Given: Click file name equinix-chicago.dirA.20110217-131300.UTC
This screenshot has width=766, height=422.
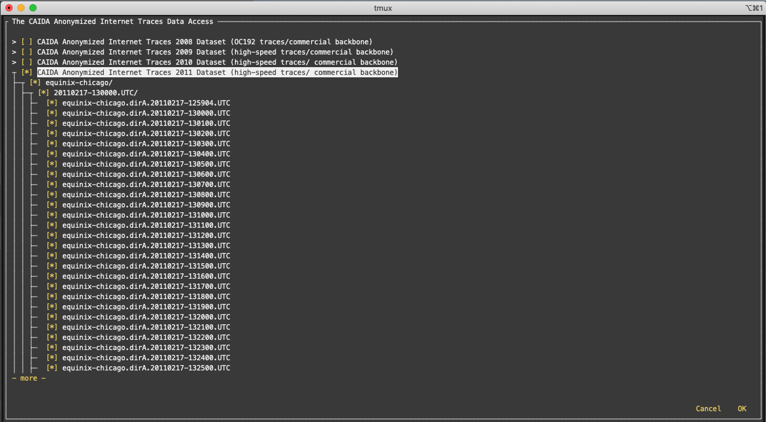Looking at the screenshot, I should click(146, 246).
